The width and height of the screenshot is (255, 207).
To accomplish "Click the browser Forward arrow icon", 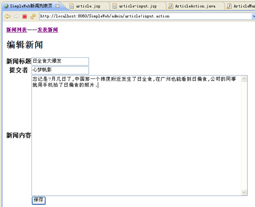I will 16,16.
